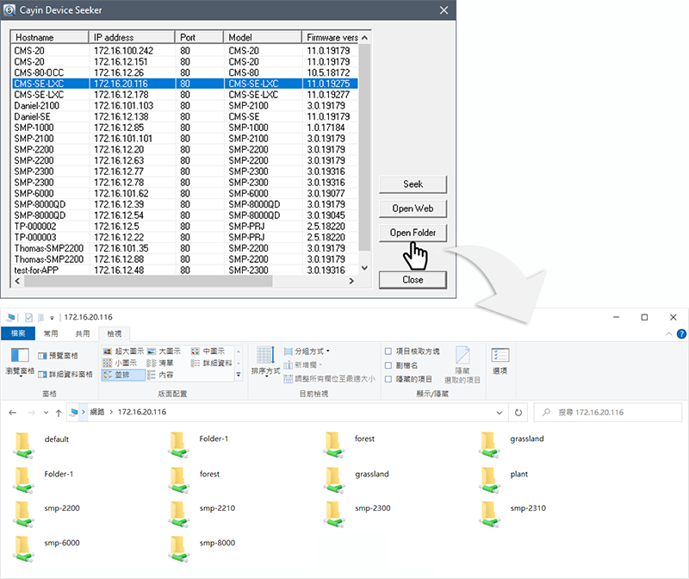Image resolution: width=689 pixels, height=579 pixels.
Task: Open the 選項 folder options icon
Action: [x=500, y=355]
